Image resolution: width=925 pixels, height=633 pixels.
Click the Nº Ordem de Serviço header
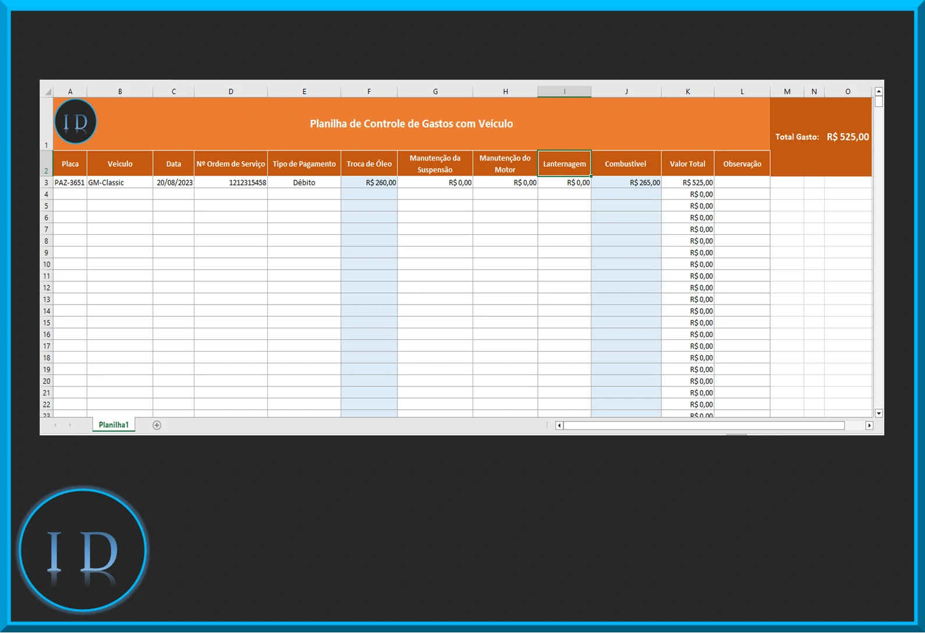point(231,164)
